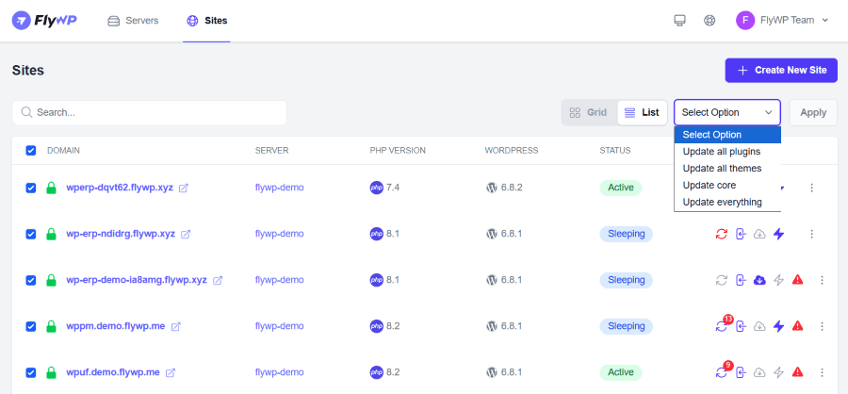Open the wppm.demo.flywp.me site link
The height and width of the screenshot is (394, 848).
click(x=116, y=326)
